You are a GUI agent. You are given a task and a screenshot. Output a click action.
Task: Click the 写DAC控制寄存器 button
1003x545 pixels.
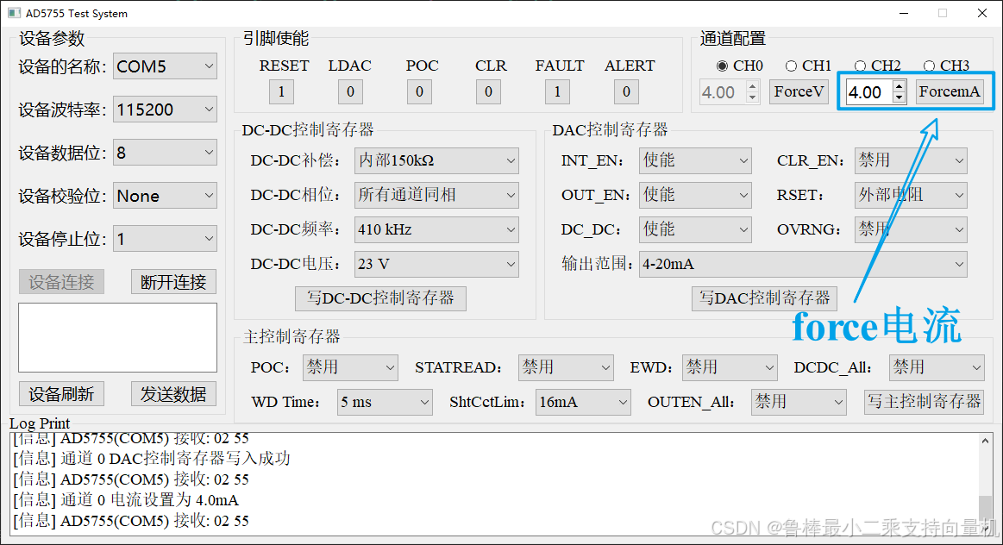[x=763, y=298]
